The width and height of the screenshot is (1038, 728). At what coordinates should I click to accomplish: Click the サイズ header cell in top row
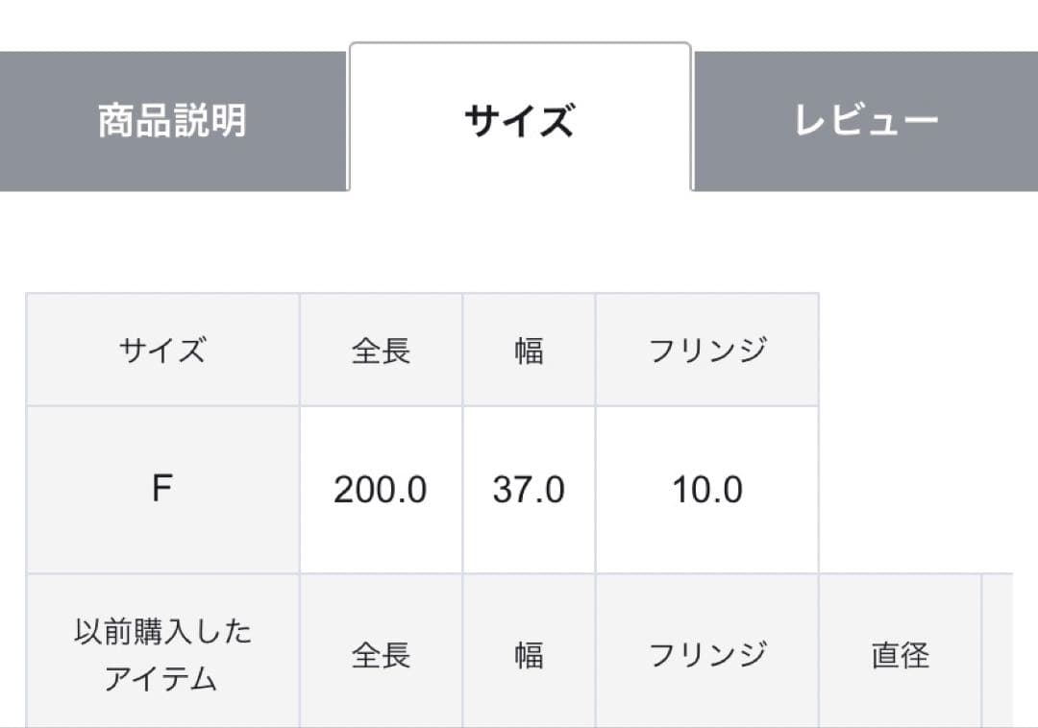[x=162, y=351]
